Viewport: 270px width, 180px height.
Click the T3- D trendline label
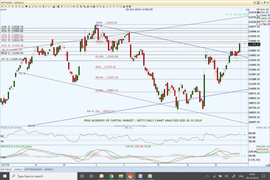pos(31,126)
